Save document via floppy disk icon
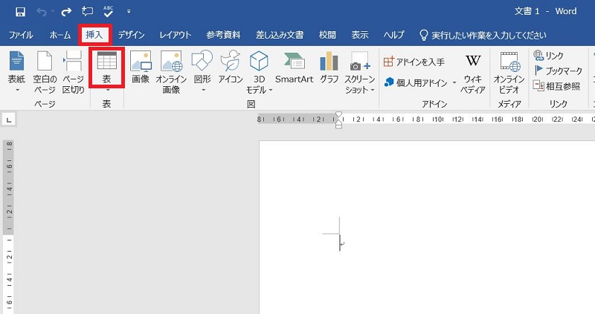 20,12
